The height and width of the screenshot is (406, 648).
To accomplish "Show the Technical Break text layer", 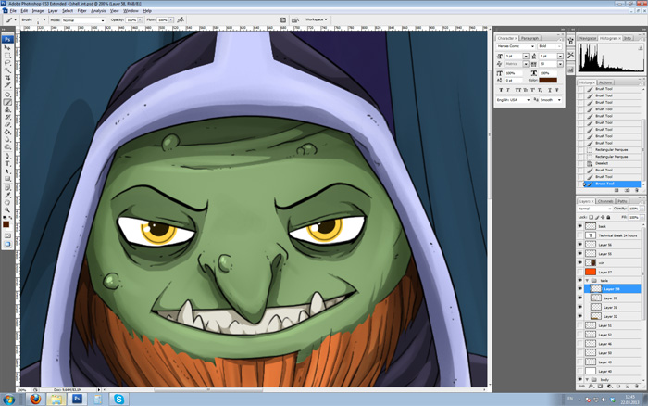I will 579,235.
